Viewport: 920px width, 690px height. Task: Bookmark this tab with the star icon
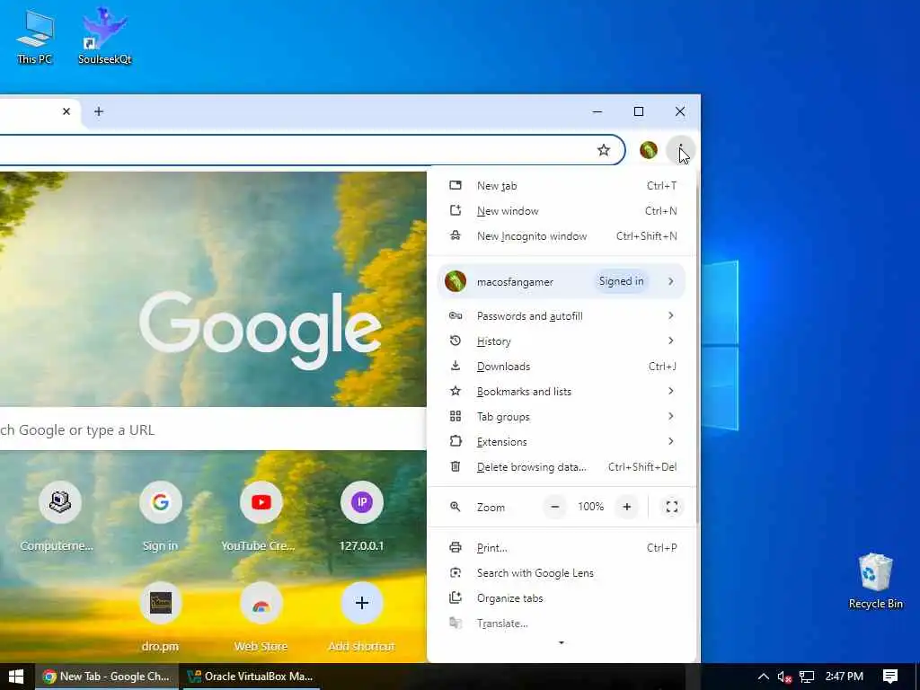point(603,150)
